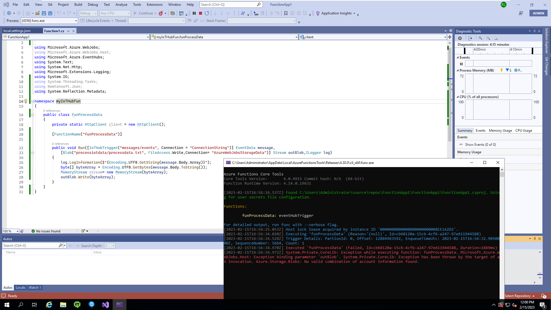Toggle a bookmark on the current line

[285, 13]
